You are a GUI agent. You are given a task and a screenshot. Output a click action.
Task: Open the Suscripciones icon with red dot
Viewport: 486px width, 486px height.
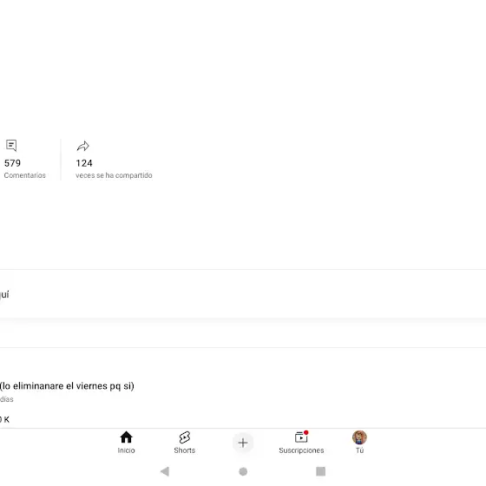pos(301,437)
